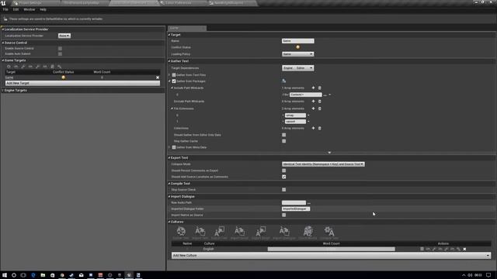The height and width of the screenshot is (279, 497).
Task: Click last magnifier-style icon in Game Targets toolbar
Action: [60, 67]
